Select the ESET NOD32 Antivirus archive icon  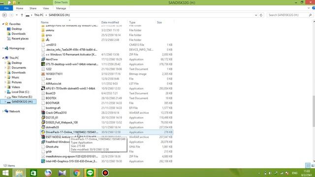43,137
